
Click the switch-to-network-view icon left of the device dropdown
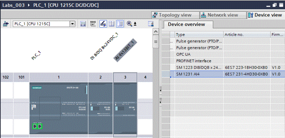point(6,24)
